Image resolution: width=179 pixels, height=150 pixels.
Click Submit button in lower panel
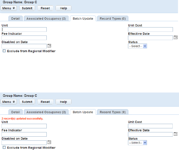click(27, 102)
